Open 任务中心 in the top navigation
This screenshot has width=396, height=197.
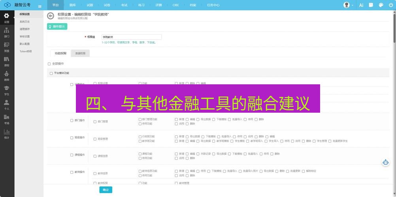213,5
